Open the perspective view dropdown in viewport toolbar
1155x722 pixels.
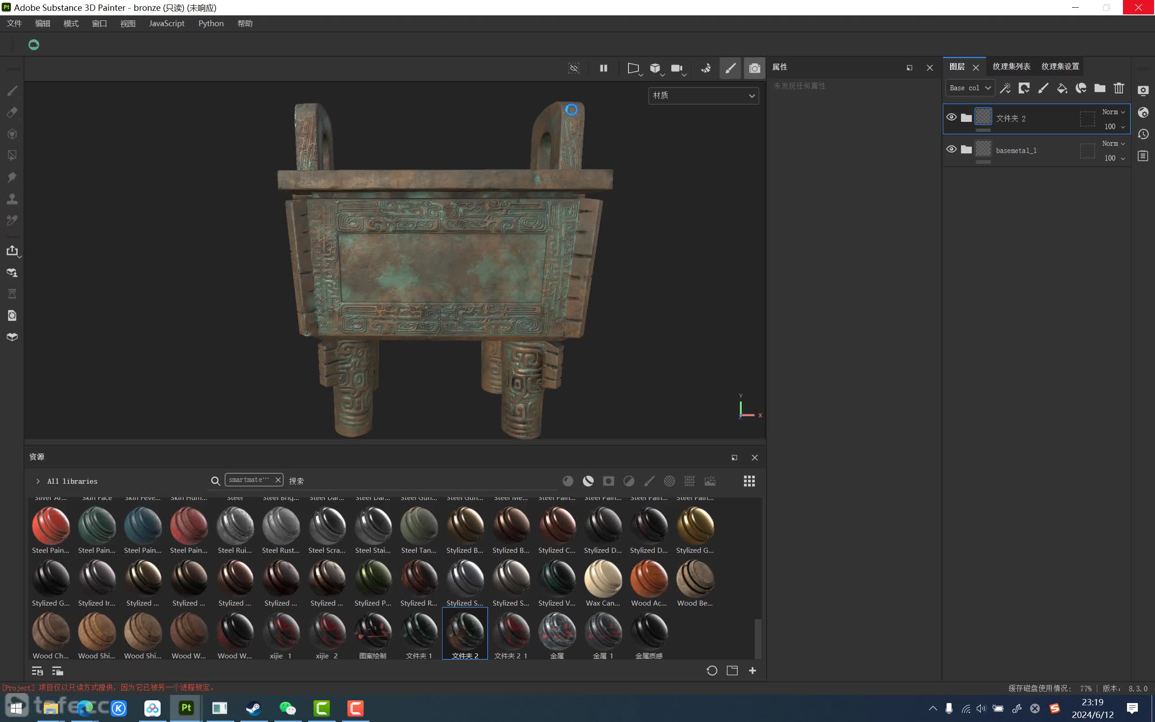(x=634, y=68)
